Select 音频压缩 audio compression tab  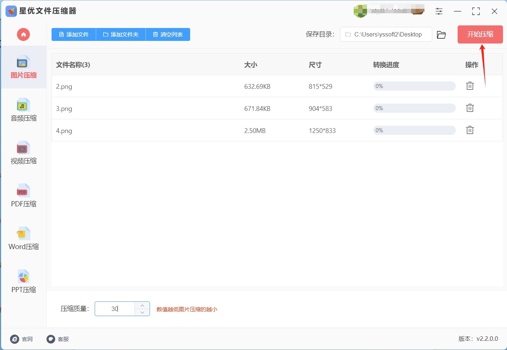pos(24,110)
